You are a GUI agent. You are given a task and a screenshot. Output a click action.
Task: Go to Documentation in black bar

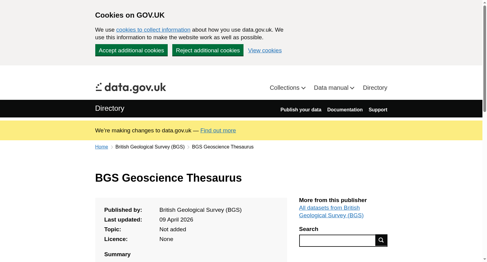pos(345,110)
